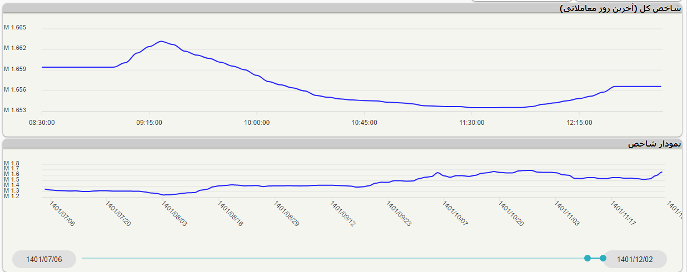687x272 pixels.
Task: Click the left handle of the date range slider
Action: pyautogui.click(x=588, y=258)
